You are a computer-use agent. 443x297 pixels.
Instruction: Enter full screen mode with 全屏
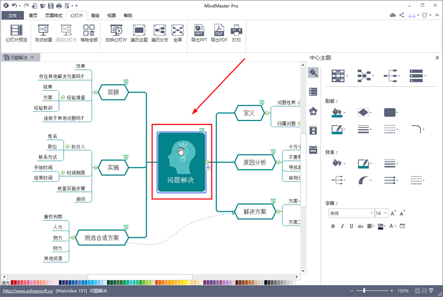coord(177,33)
